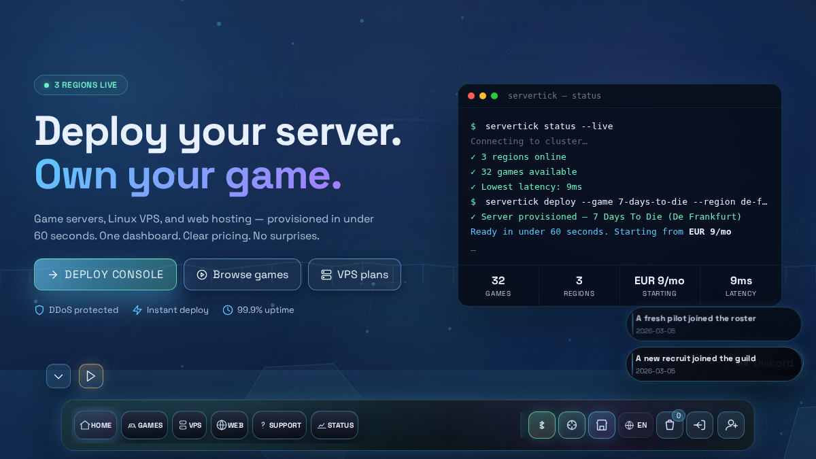Click the 'servertick status --live' command line
This screenshot has width=816, height=459.
(542, 126)
